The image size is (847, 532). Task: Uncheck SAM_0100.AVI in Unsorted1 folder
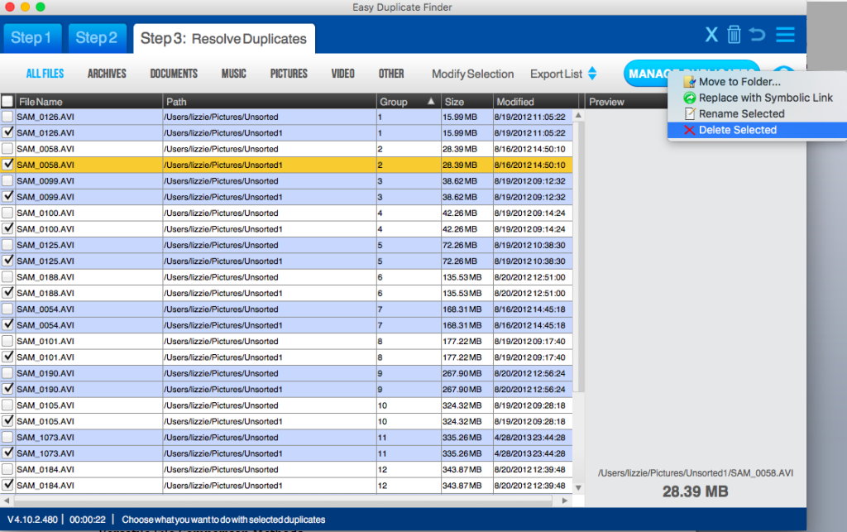7,228
